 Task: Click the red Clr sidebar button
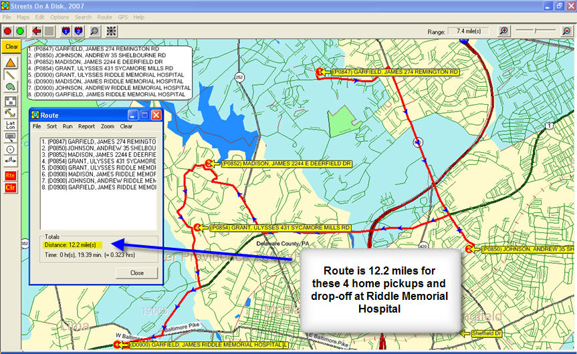point(10,188)
